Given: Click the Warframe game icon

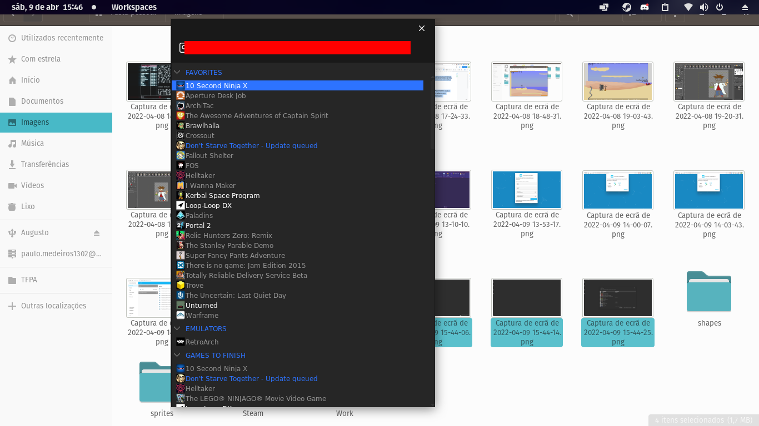Looking at the screenshot, I should coord(181,315).
